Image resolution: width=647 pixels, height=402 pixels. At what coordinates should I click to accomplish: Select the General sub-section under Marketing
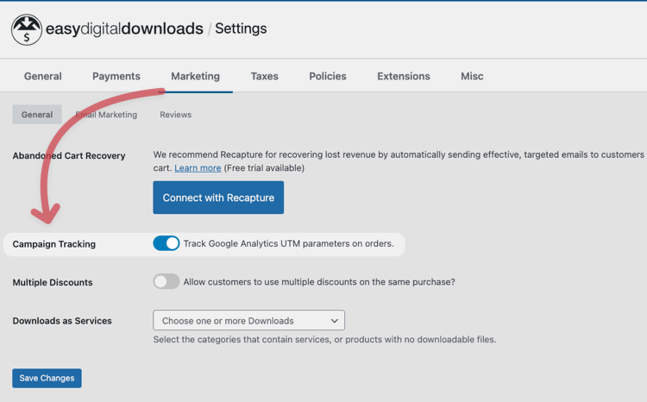click(37, 115)
